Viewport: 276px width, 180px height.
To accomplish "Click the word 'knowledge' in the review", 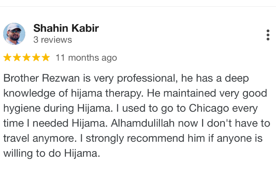I will pos(29,93).
